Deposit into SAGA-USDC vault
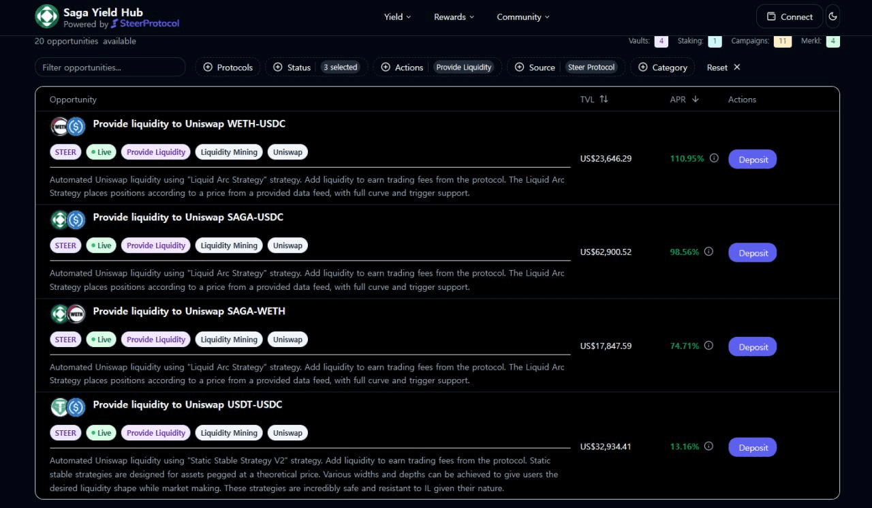The width and height of the screenshot is (872, 508). click(753, 252)
